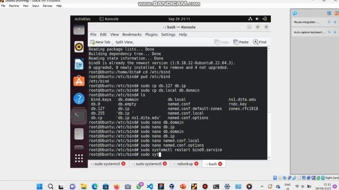Open the Konsole Edit menu

click(x=103, y=34)
